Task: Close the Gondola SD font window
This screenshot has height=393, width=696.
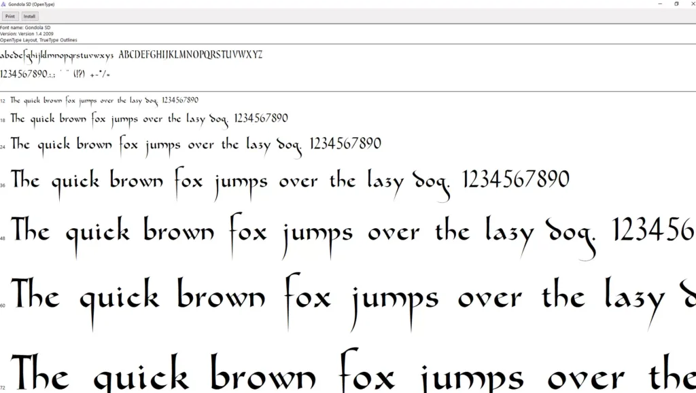Action: [x=693, y=4]
